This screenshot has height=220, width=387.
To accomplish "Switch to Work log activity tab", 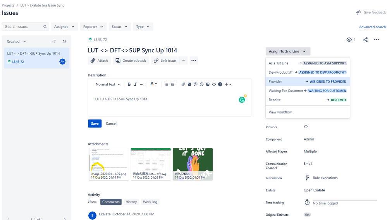I will pos(150,202).
